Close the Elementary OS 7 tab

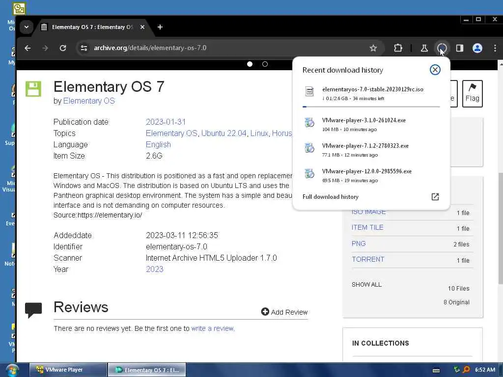[x=142, y=27]
